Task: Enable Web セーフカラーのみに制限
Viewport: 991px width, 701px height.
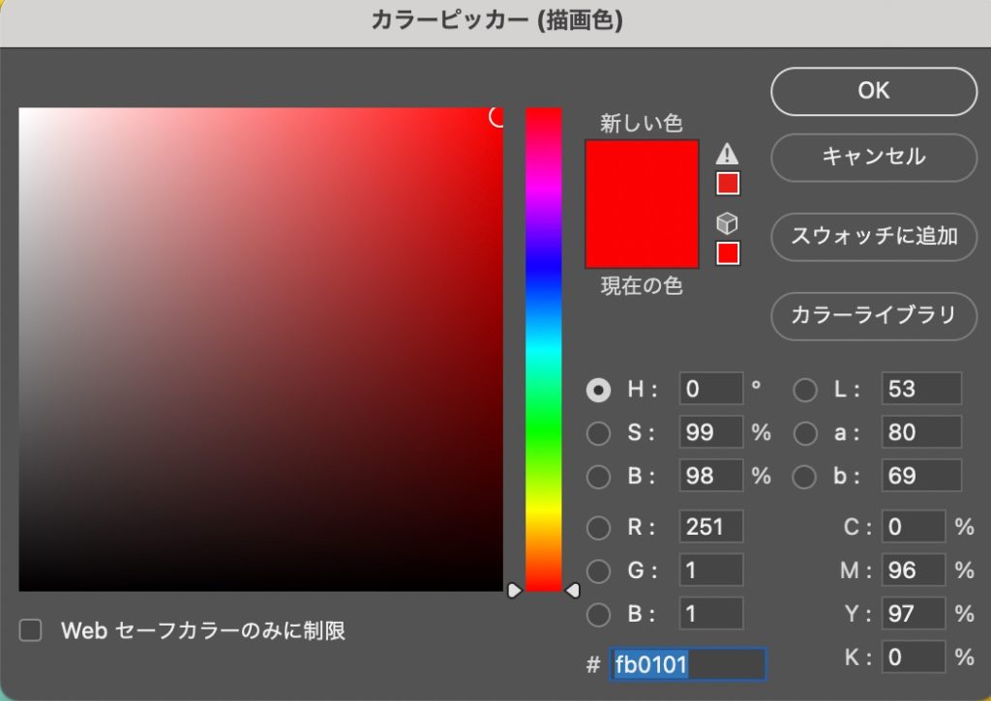Action: click(x=30, y=630)
